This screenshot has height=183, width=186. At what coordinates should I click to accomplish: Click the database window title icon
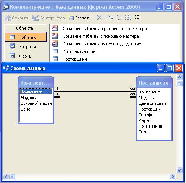(6, 6)
